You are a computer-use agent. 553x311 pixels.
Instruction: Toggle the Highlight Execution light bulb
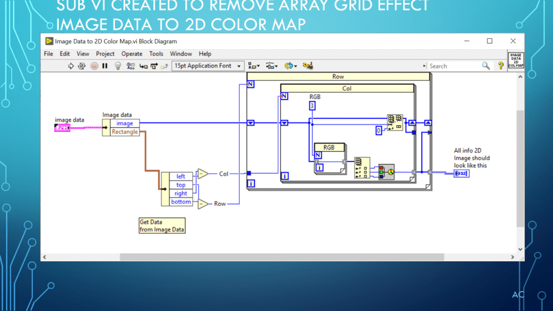point(118,66)
